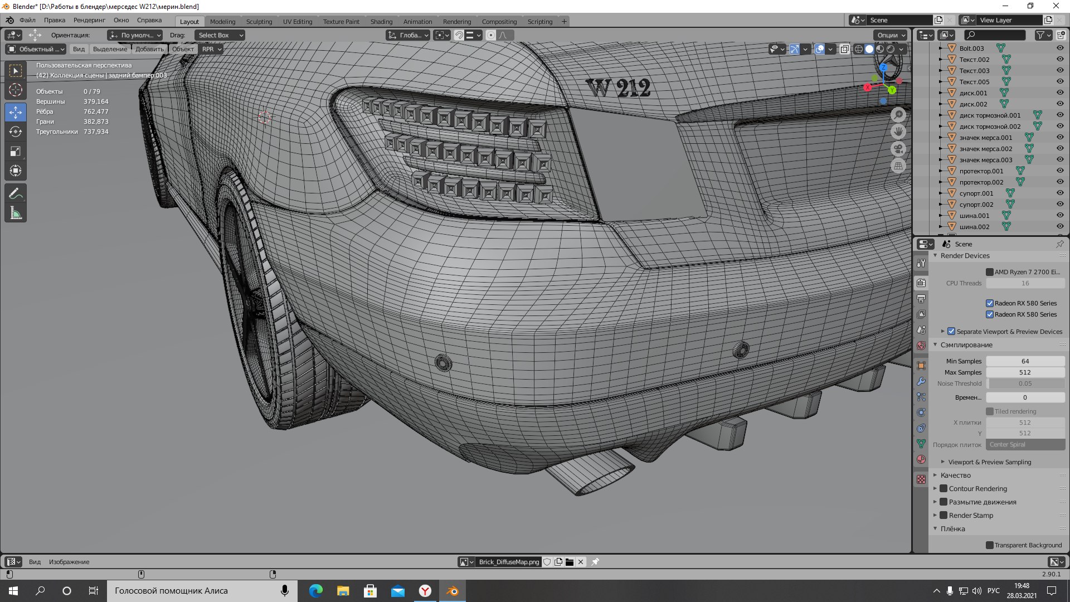The image size is (1070, 602).
Task: Open the Tool properties tab (wrench and screwdriver)
Action: coord(921,263)
